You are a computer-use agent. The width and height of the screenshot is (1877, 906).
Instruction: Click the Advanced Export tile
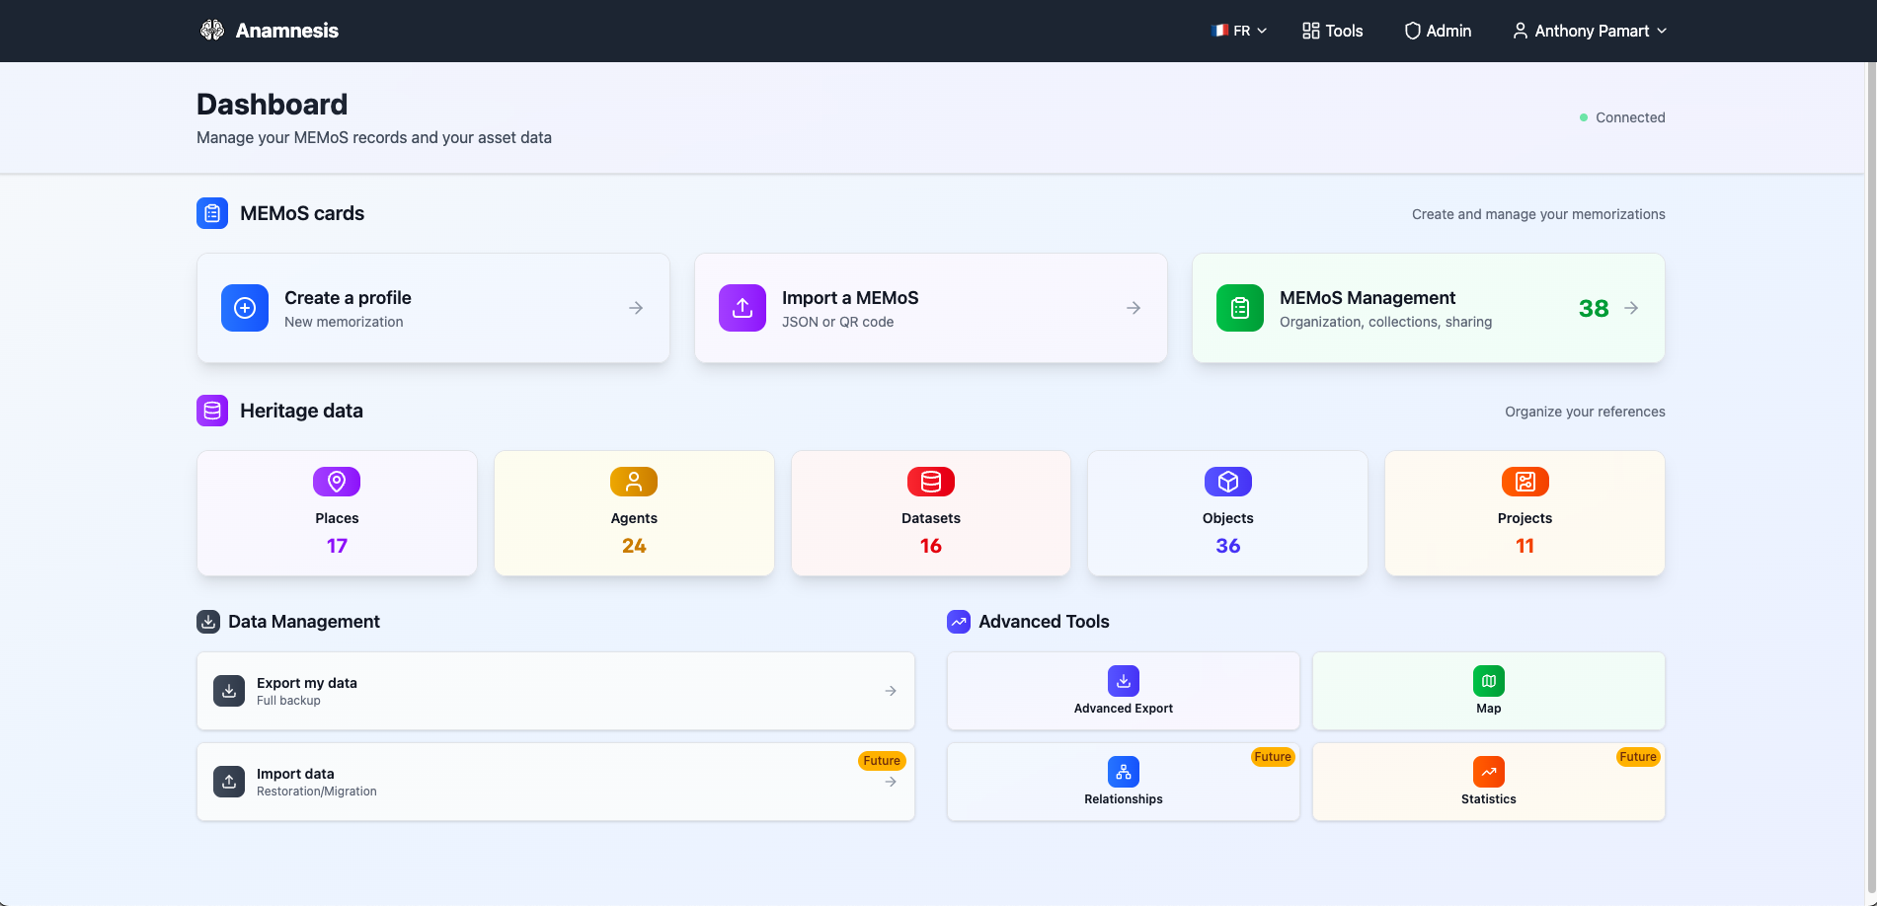[x=1124, y=691]
